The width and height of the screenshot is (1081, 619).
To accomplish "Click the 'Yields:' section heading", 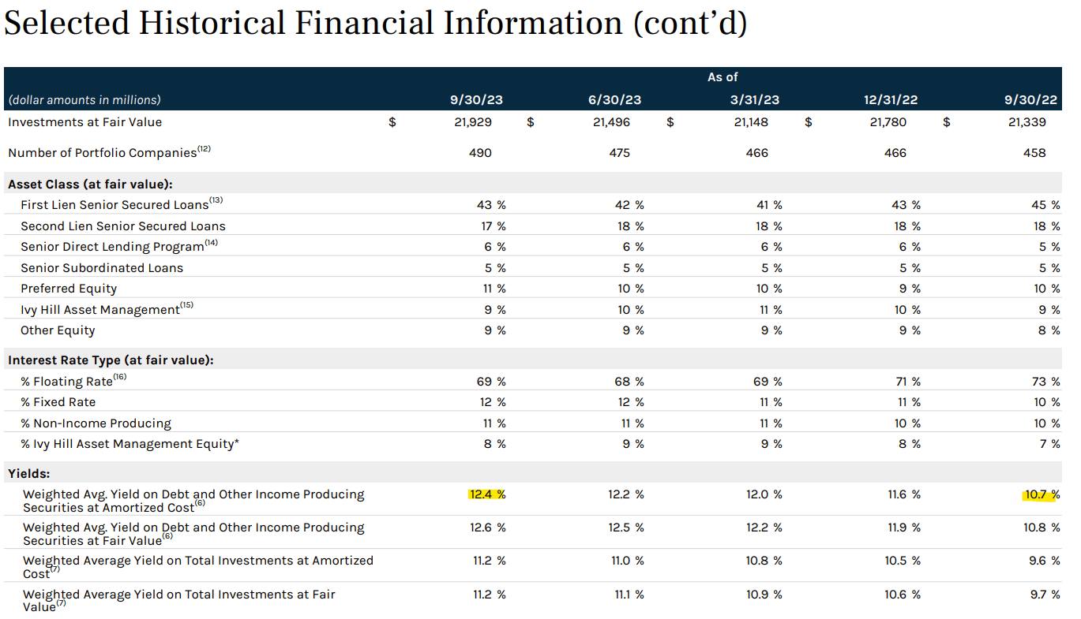I will (x=29, y=475).
